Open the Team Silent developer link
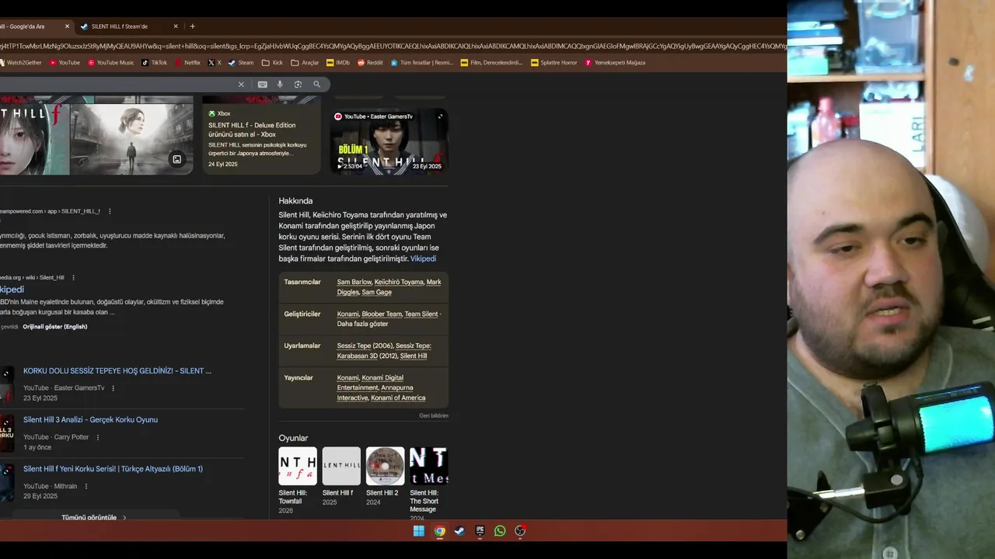The width and height of the screenshot is (995, 559). coord(421,314)
